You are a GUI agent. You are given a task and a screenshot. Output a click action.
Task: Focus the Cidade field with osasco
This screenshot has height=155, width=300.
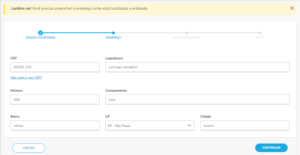click(245, 125)
